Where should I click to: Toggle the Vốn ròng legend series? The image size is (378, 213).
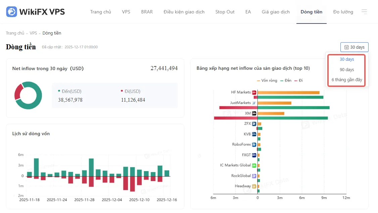click(x=267, y=81)
